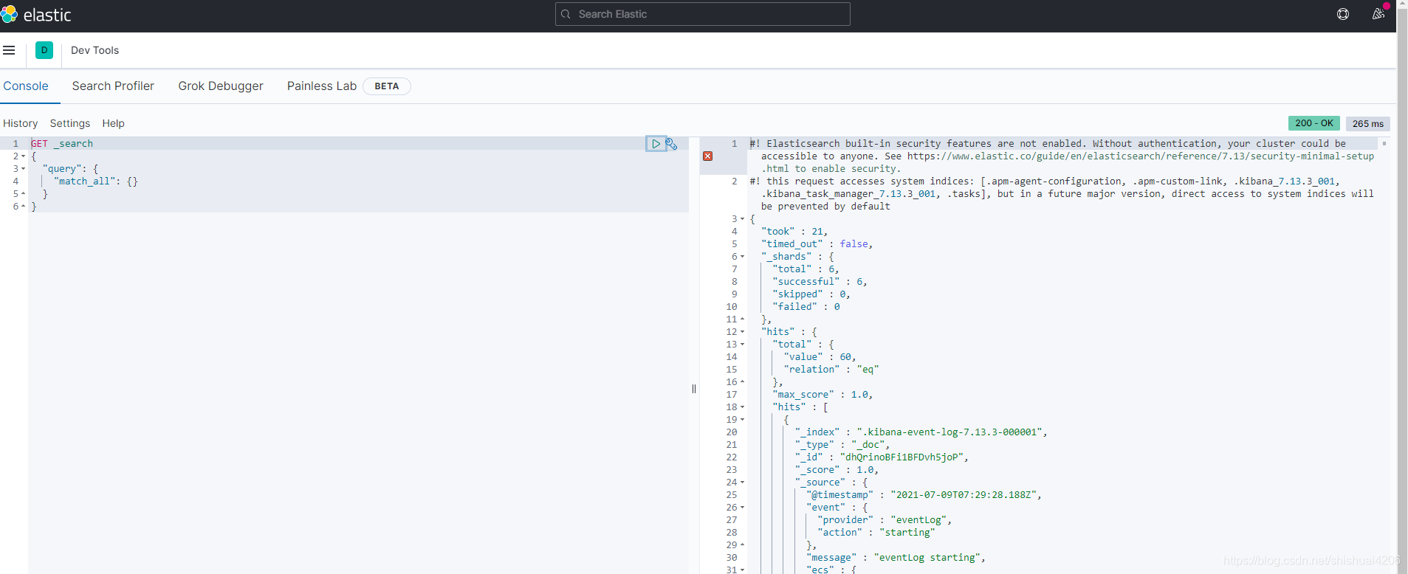Click the "_index" kibana-event-log line
This screenshot has width=1408, height=574.
pyautogui.click(x=921, y=432)
